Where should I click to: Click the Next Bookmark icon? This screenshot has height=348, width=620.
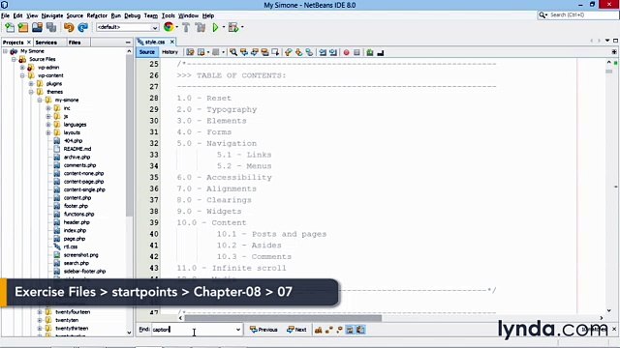(299, 52)
